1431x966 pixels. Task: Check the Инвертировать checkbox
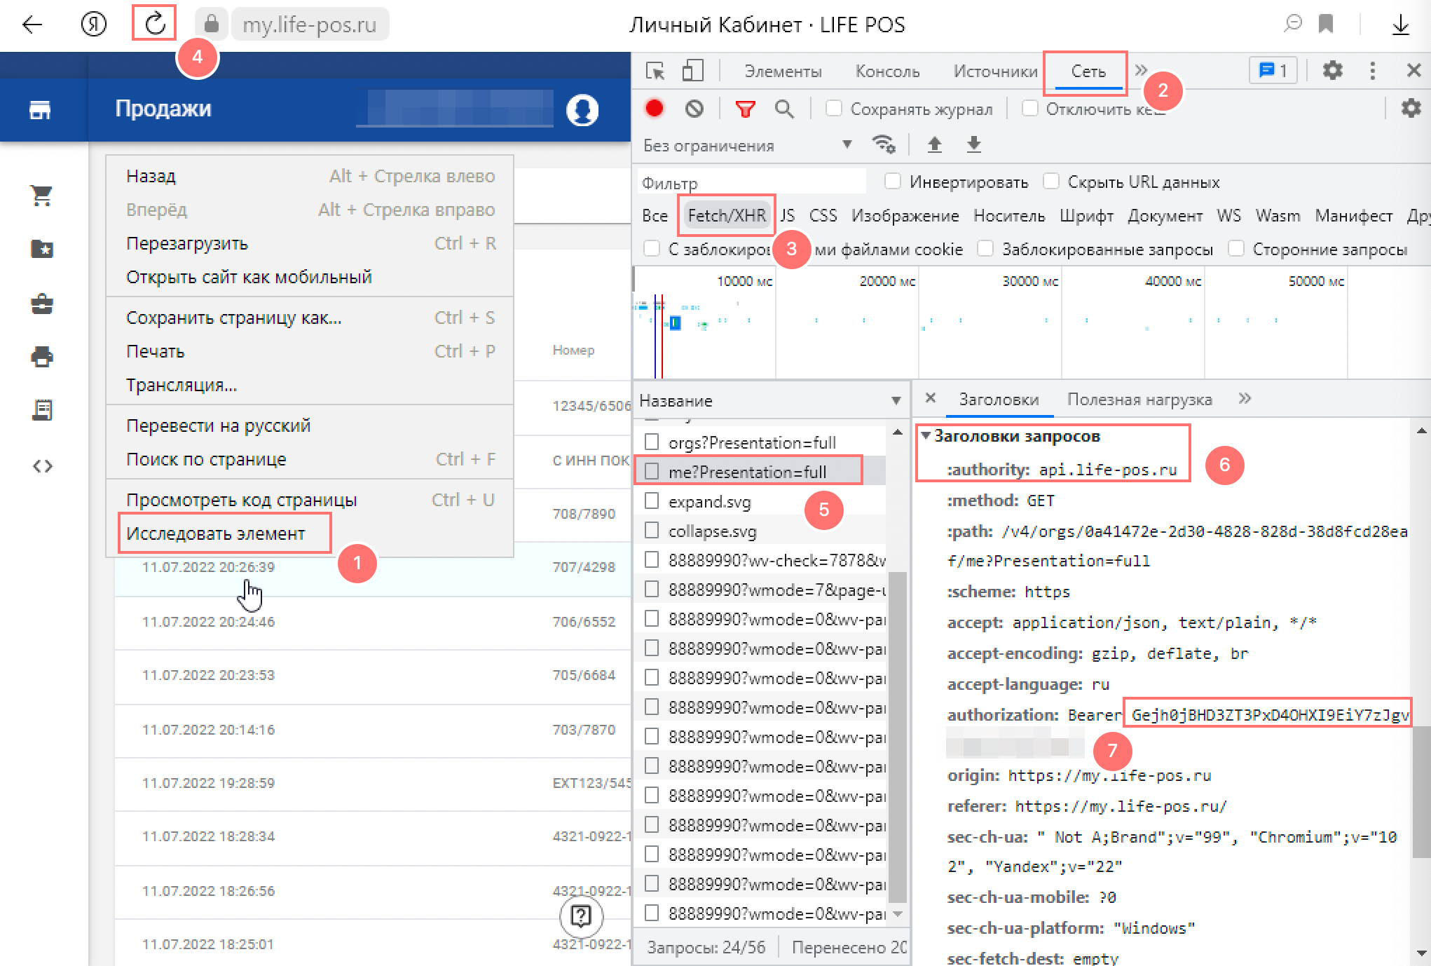click(x=893, y=182)
